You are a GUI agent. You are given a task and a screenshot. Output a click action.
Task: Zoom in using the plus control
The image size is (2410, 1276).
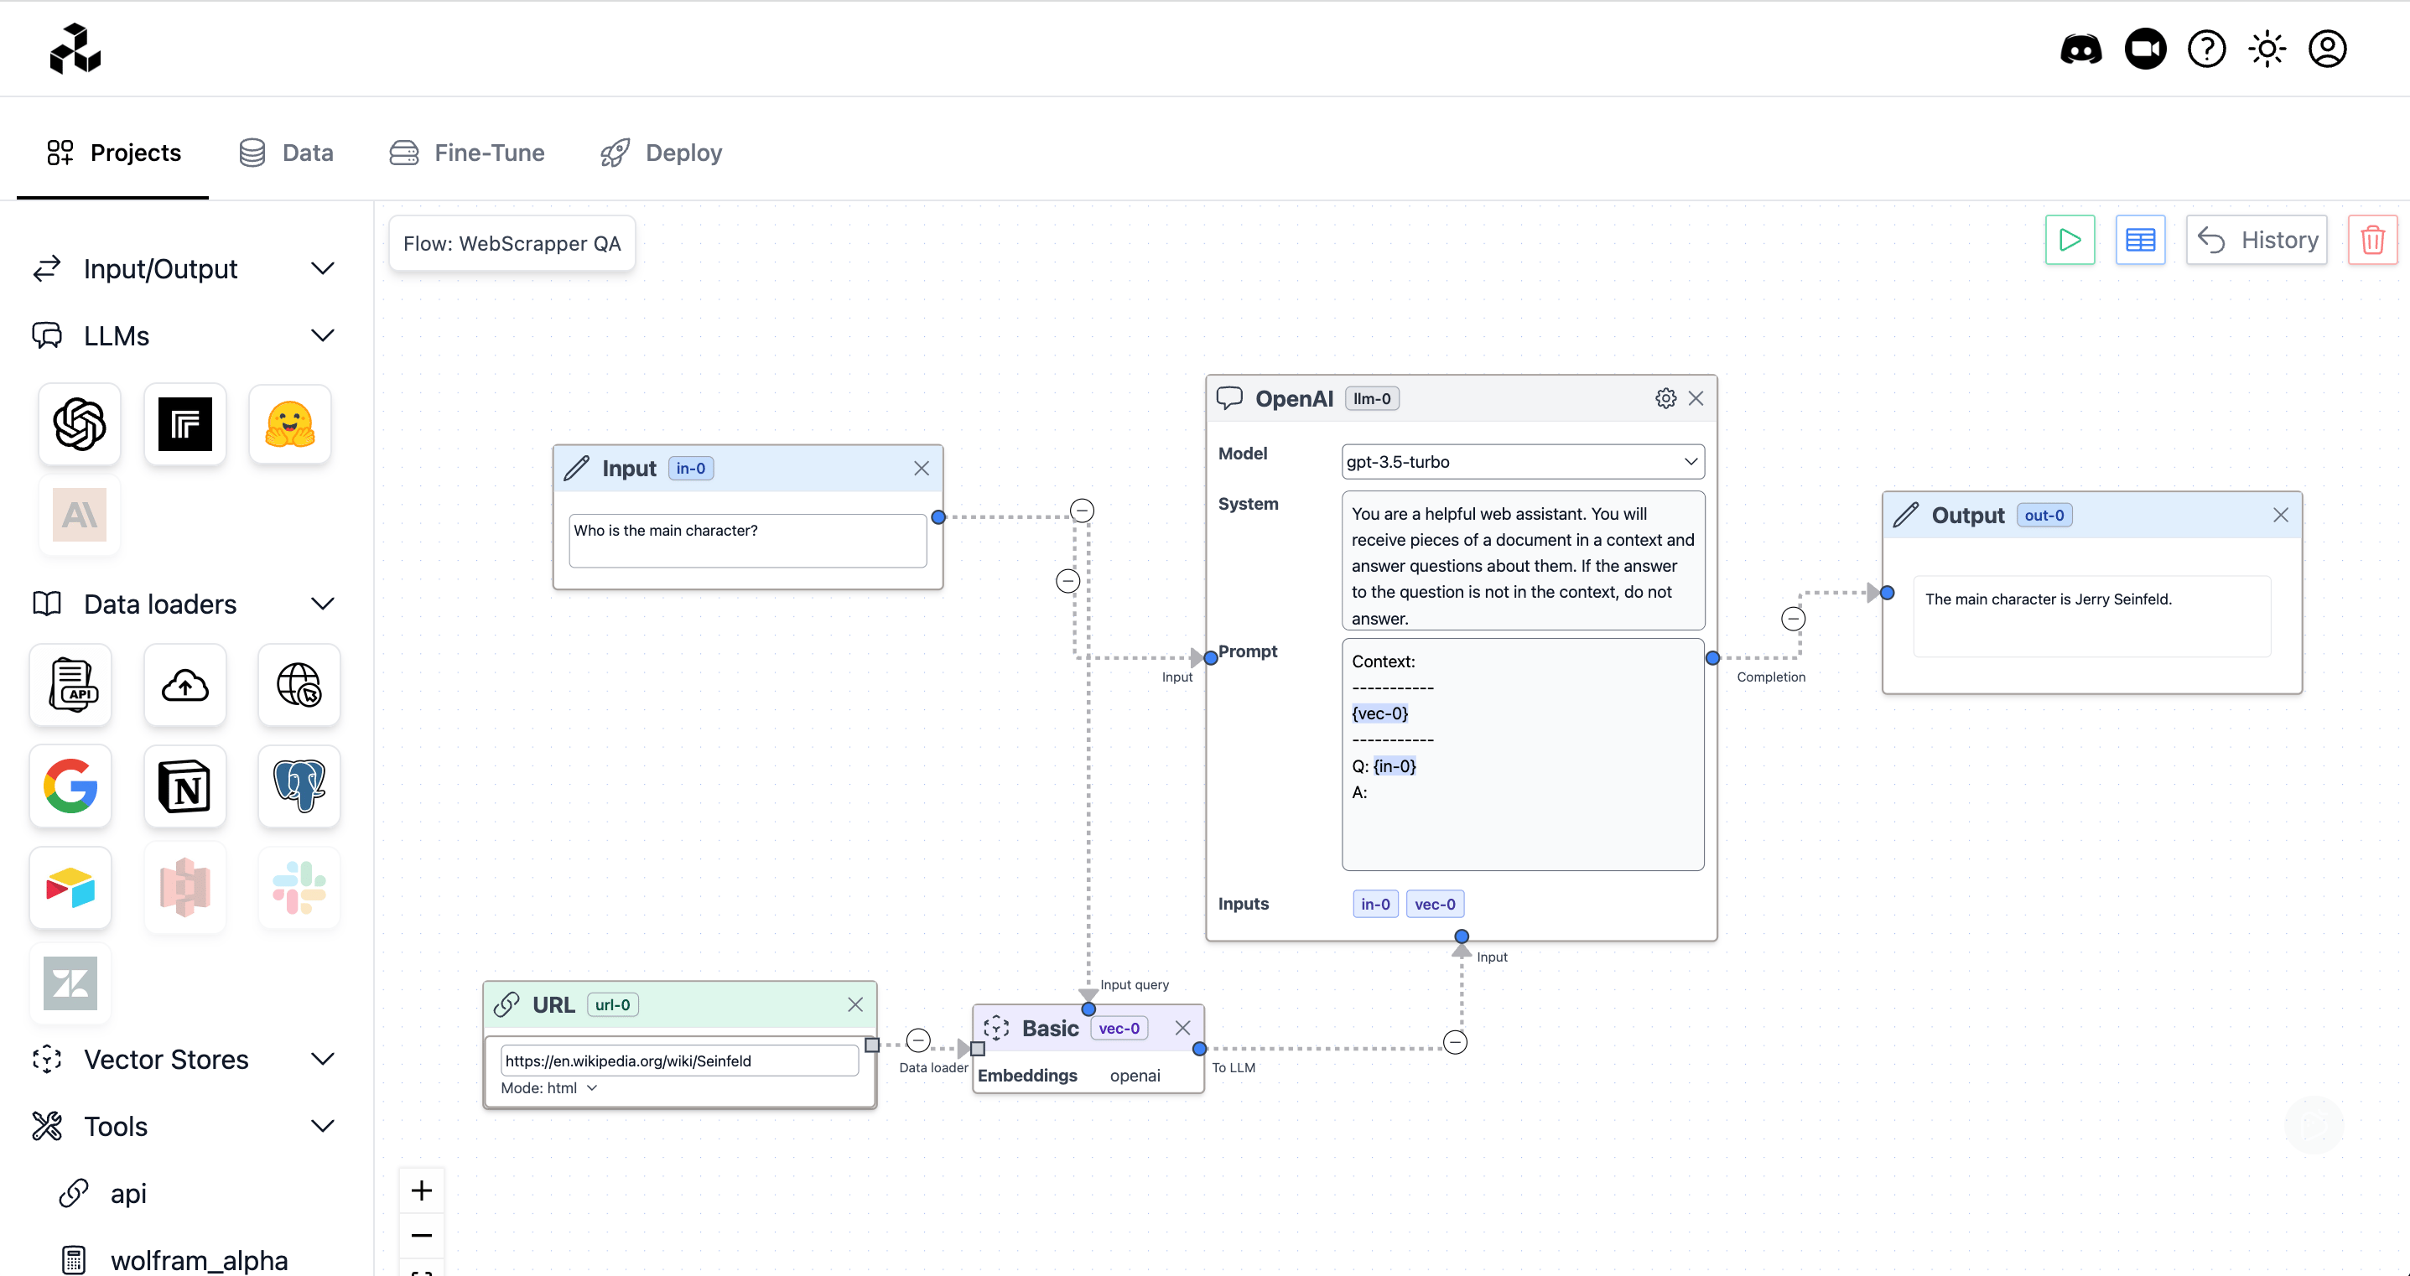[x=422, y=1190]
